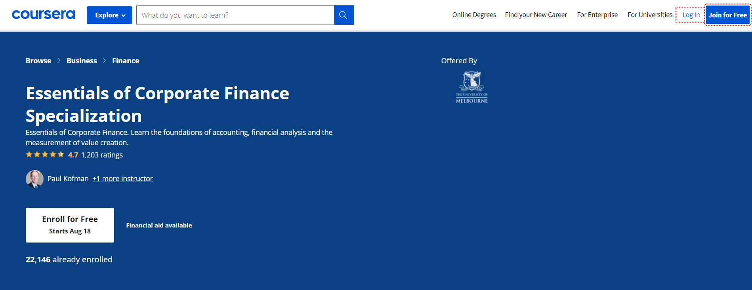
Task: Focus the 'What do you want to learn?' field
Action: [235, 15]
